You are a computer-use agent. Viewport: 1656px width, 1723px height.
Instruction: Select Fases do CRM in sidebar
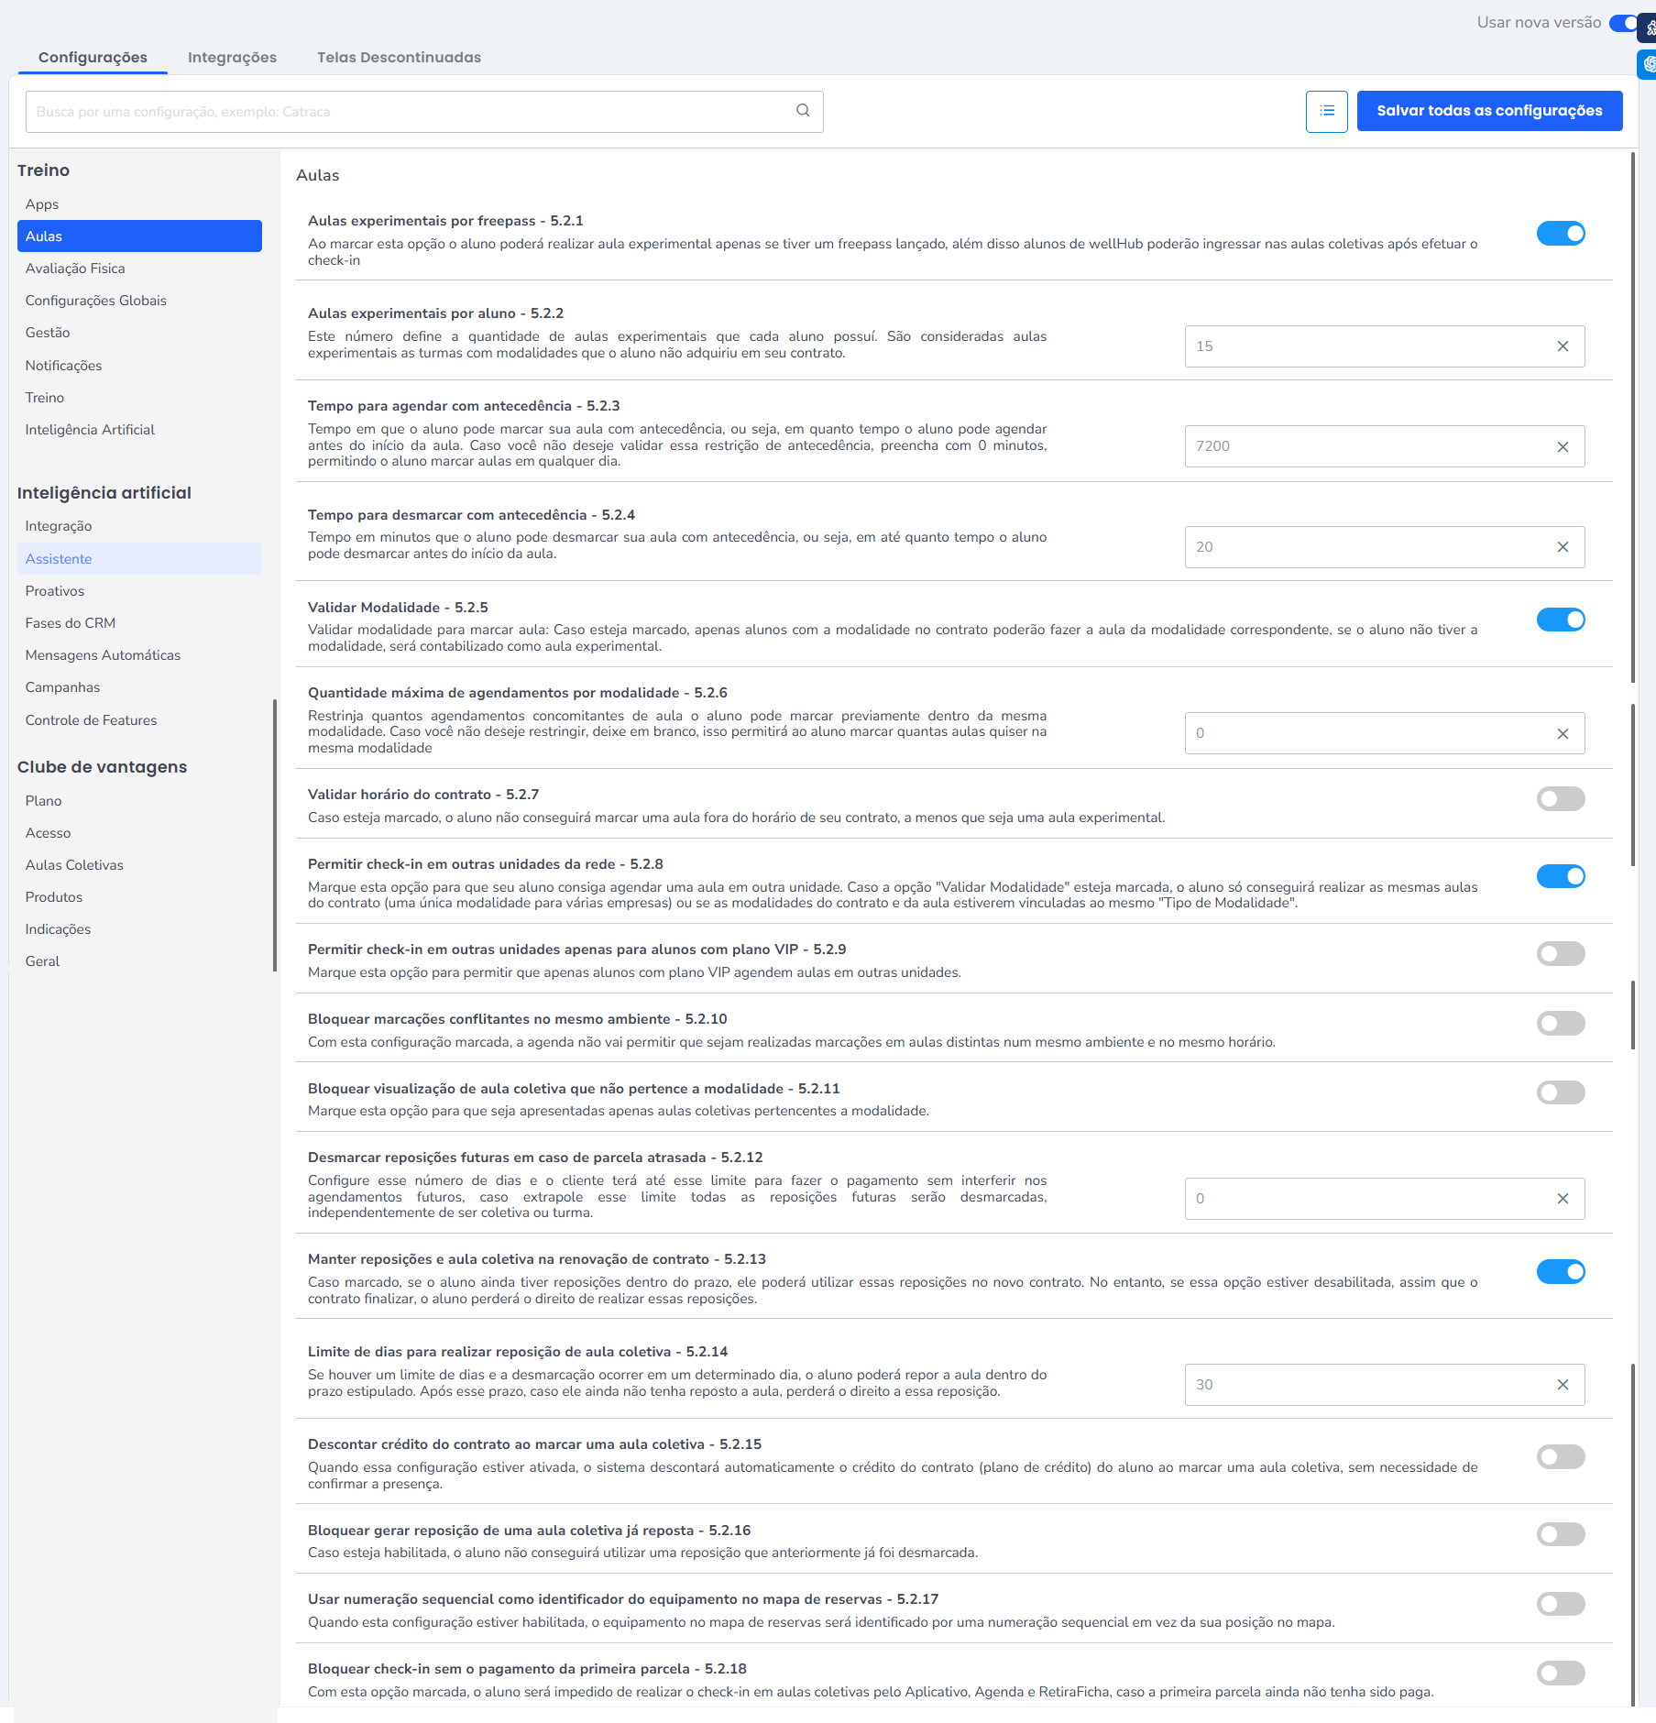(x=71, y=623)
